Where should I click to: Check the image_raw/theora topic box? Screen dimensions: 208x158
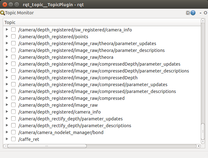pos(13,57)
